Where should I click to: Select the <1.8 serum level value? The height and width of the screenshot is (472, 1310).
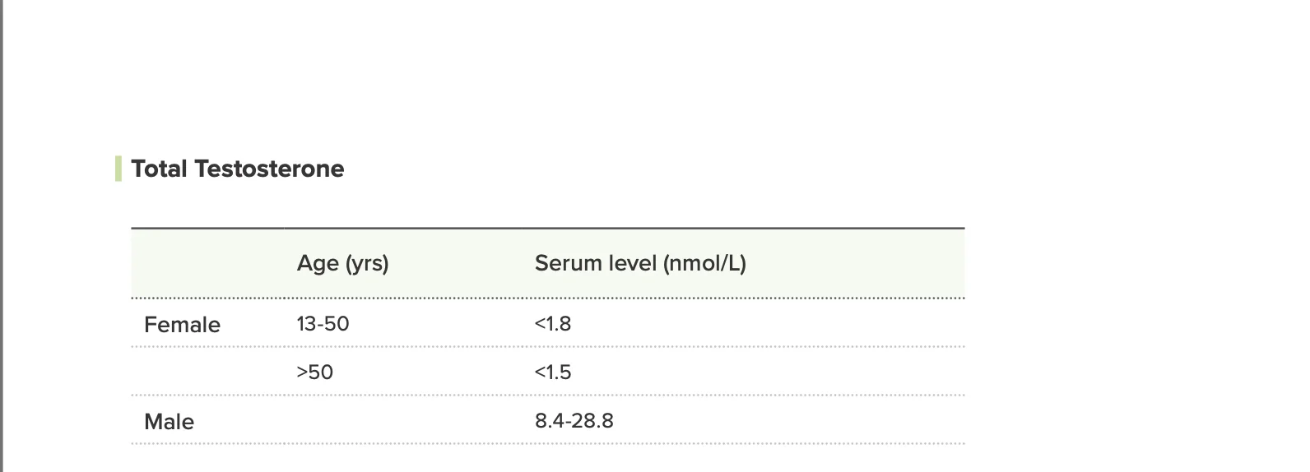click(553, 324)
